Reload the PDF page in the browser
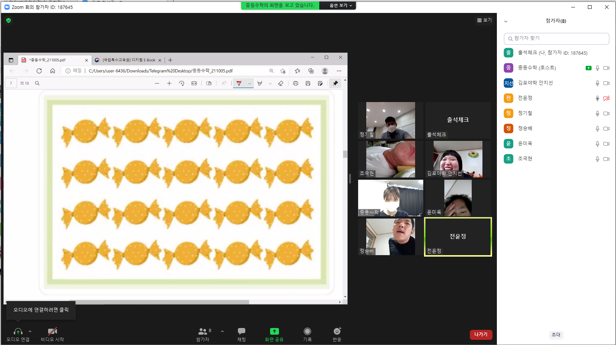The height and width of the screenshot is (345, 616). tap(39, 71)
